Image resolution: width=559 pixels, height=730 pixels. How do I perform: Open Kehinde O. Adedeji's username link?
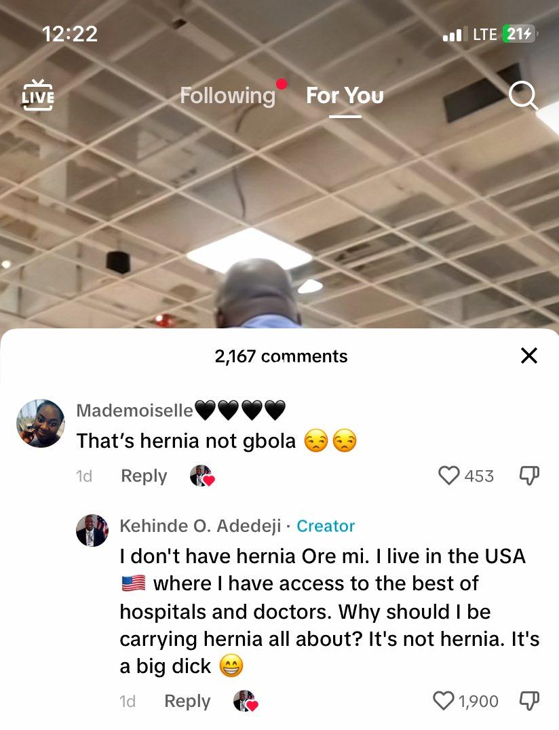click(x=200, y=526)
